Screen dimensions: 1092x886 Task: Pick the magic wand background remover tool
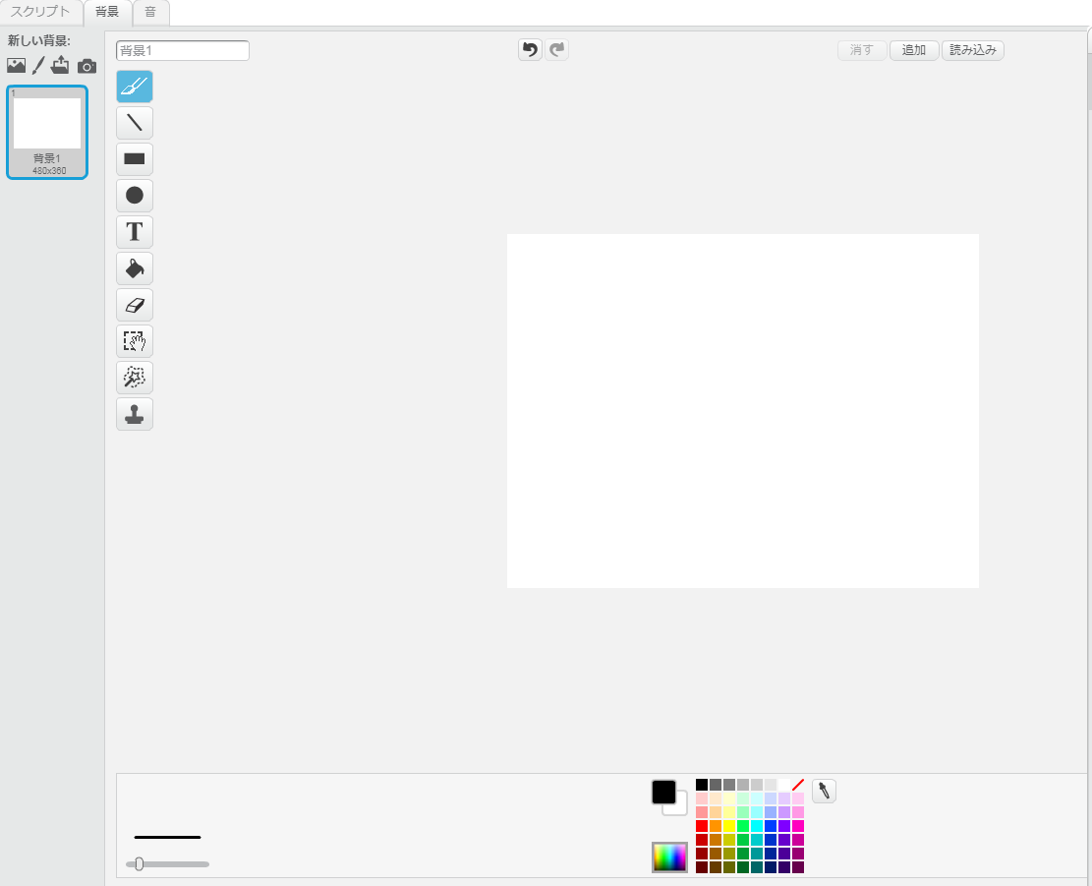(x=135, y=378)
